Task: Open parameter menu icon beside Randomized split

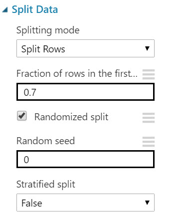Action: tap(149, 118)
